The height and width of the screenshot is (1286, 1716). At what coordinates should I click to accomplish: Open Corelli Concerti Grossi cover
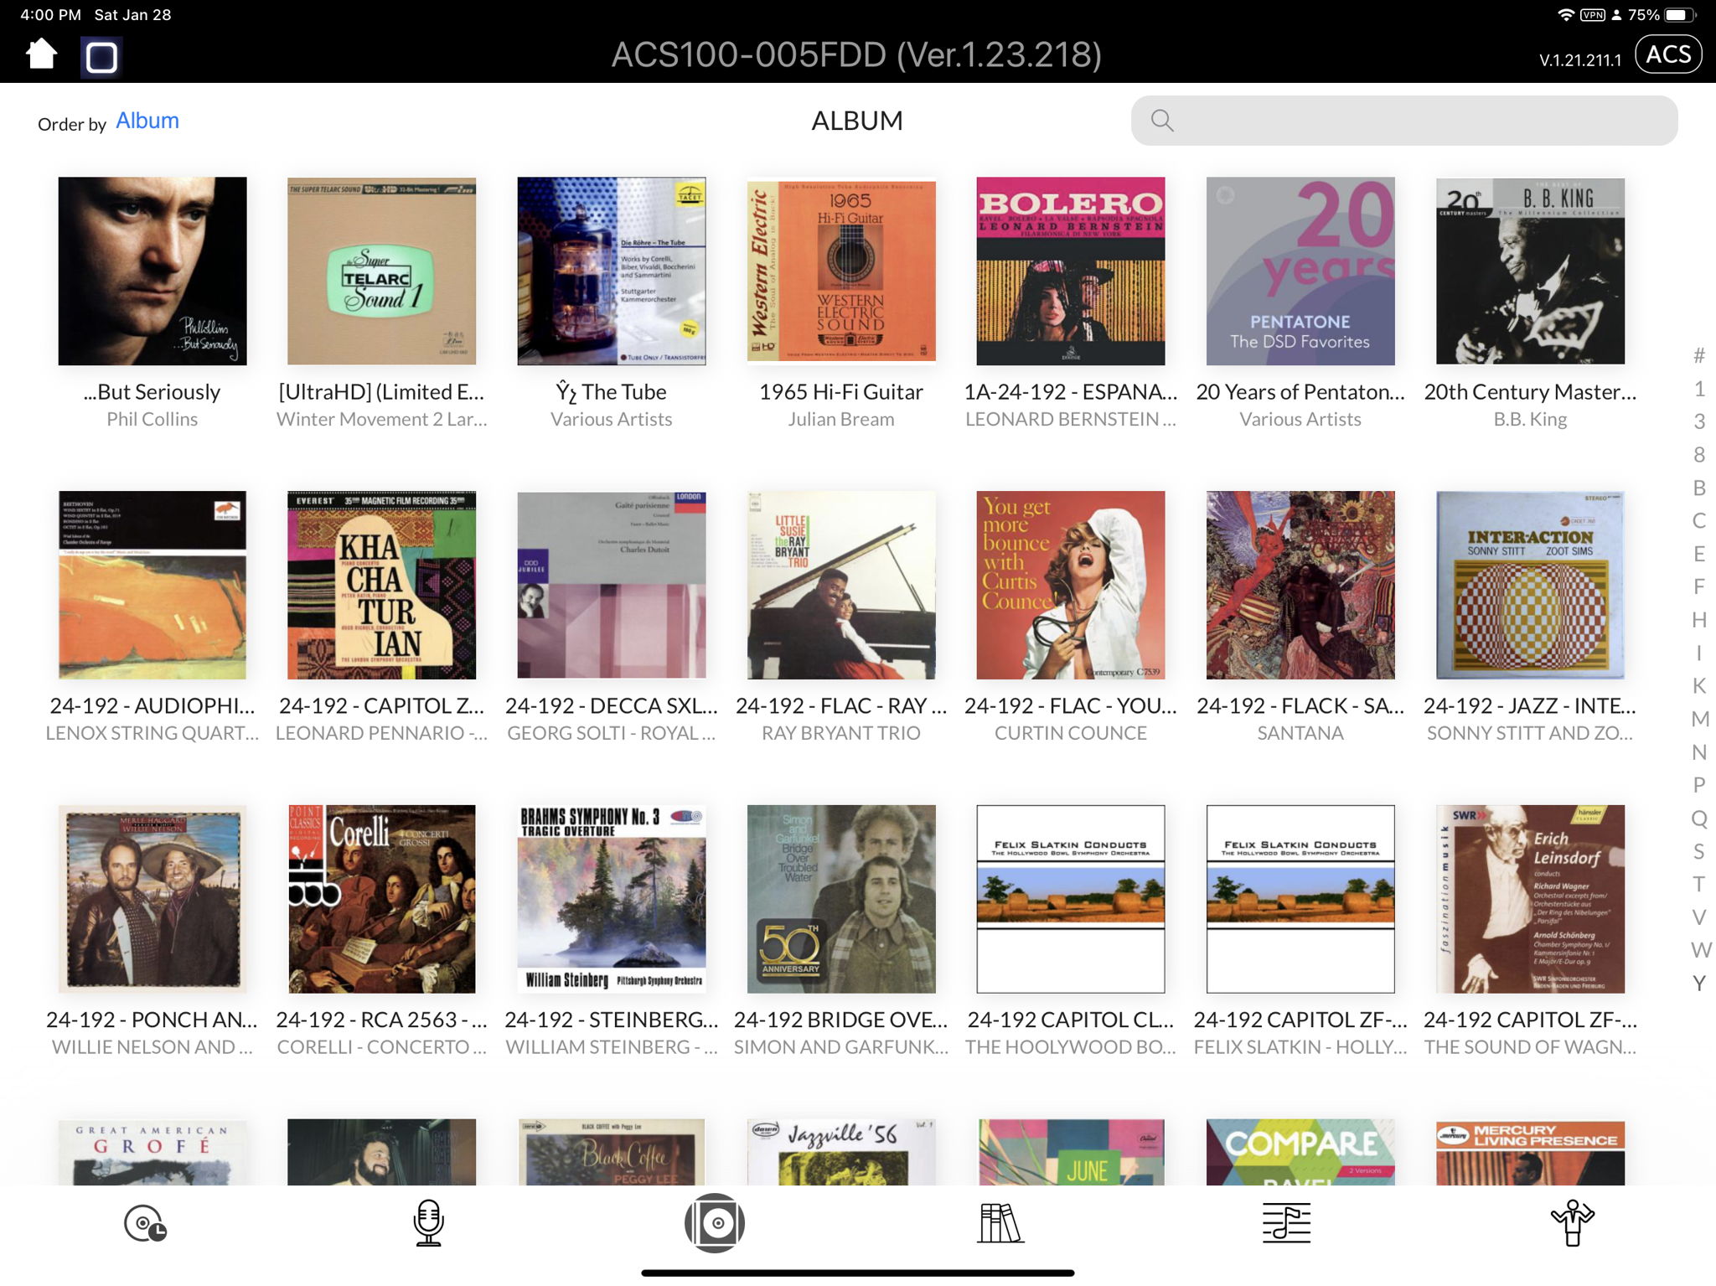382,899
